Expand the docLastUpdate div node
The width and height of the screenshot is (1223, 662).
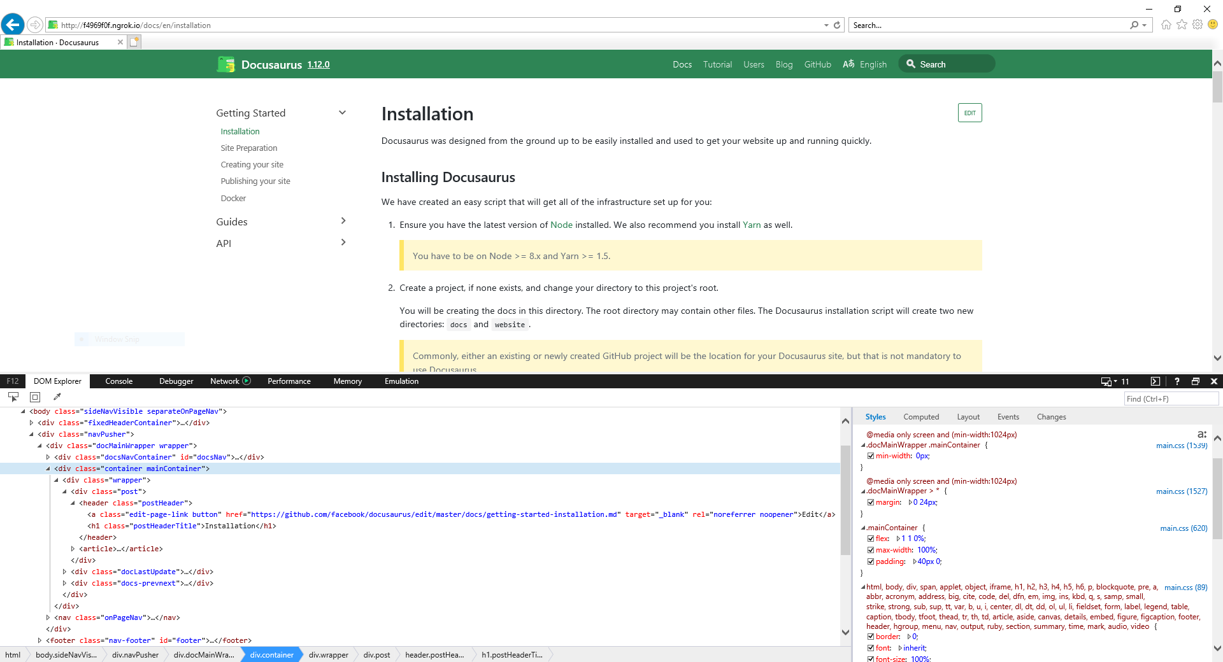(x=64, y=572)
